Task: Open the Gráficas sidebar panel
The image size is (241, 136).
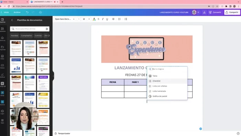Action: click(x=2, y=75)
